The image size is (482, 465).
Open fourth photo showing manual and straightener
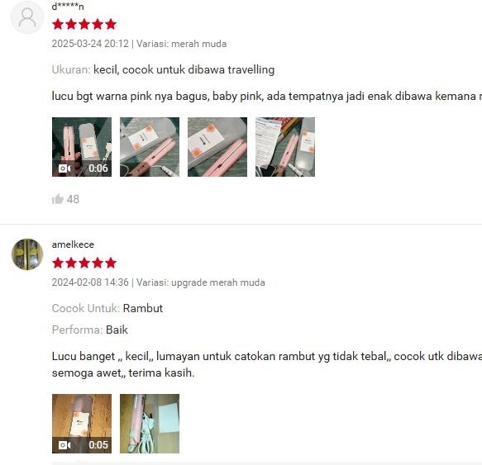point(285,147)
